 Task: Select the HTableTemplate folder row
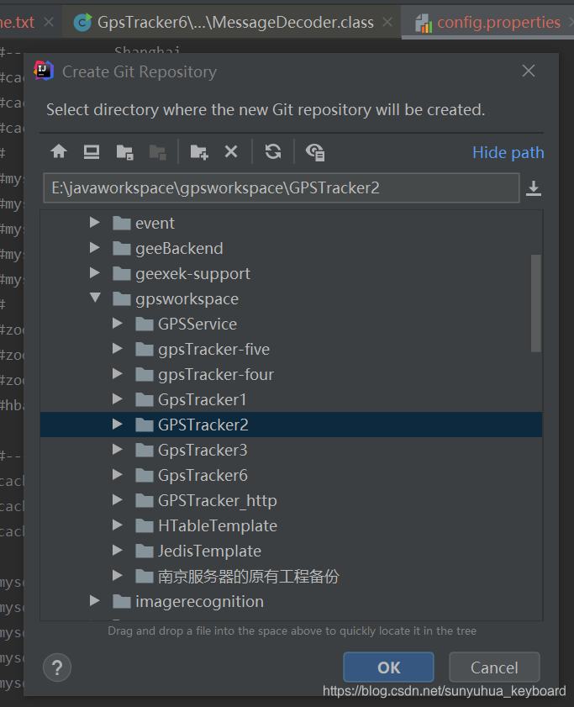coord(291,525)
